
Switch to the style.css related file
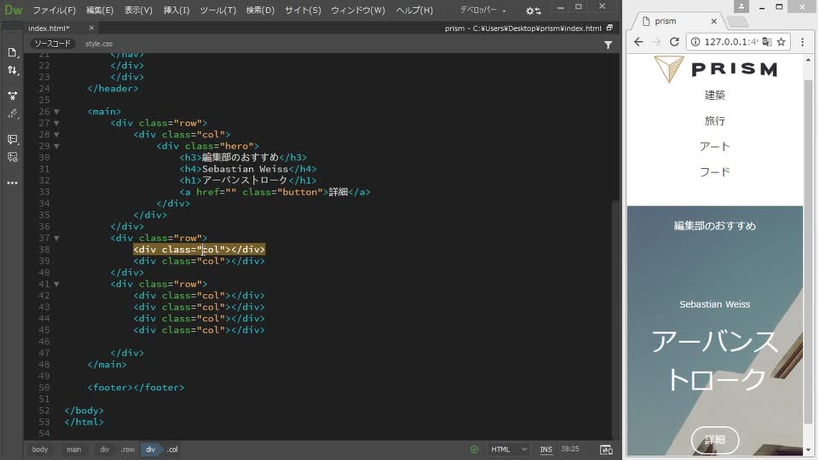(98, 43)
